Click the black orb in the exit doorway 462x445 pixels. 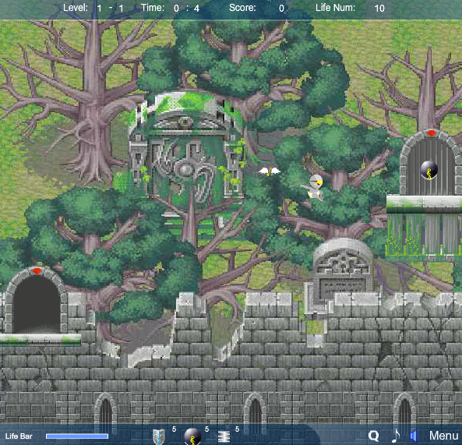[x=428, y=170]
